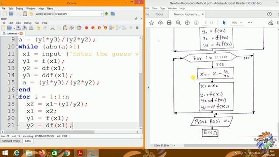Click the 'encoding: SYSTEM (CP1252)' status text
This screenshot has height=157, width=279.
tap(38, 136)
